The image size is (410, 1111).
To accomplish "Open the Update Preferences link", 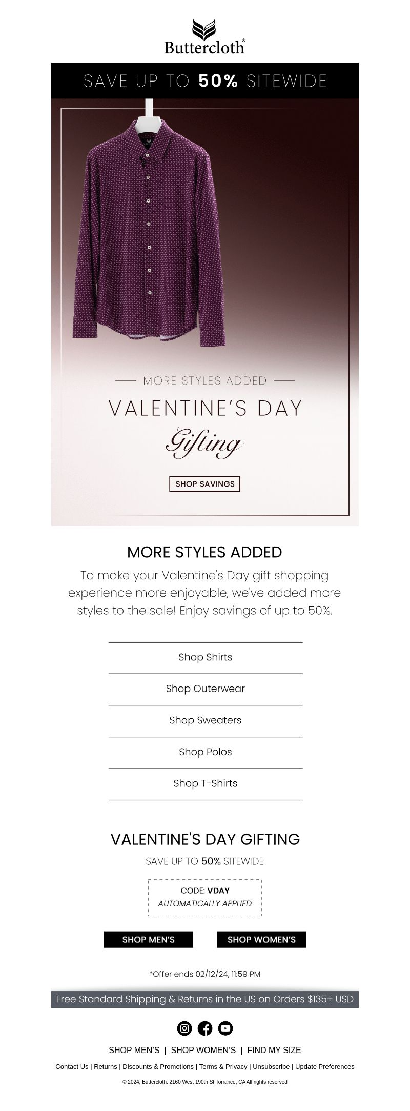I will pyautogui.click(x=325, y=1066).
